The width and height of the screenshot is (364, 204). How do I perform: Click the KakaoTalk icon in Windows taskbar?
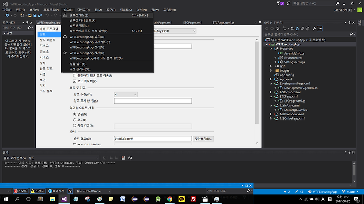coord(181,199)
